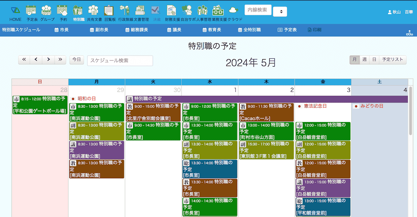Click the クラウド cloud icon

(x=234, y=10)
